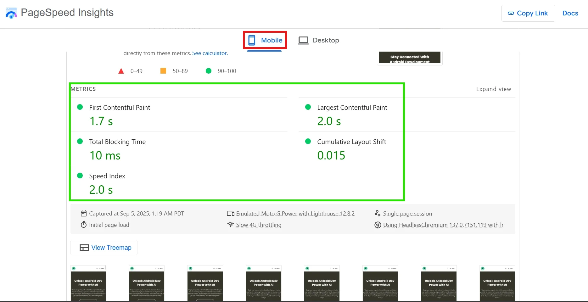Click the device icon beside Emulated Moto G Power

231,214
